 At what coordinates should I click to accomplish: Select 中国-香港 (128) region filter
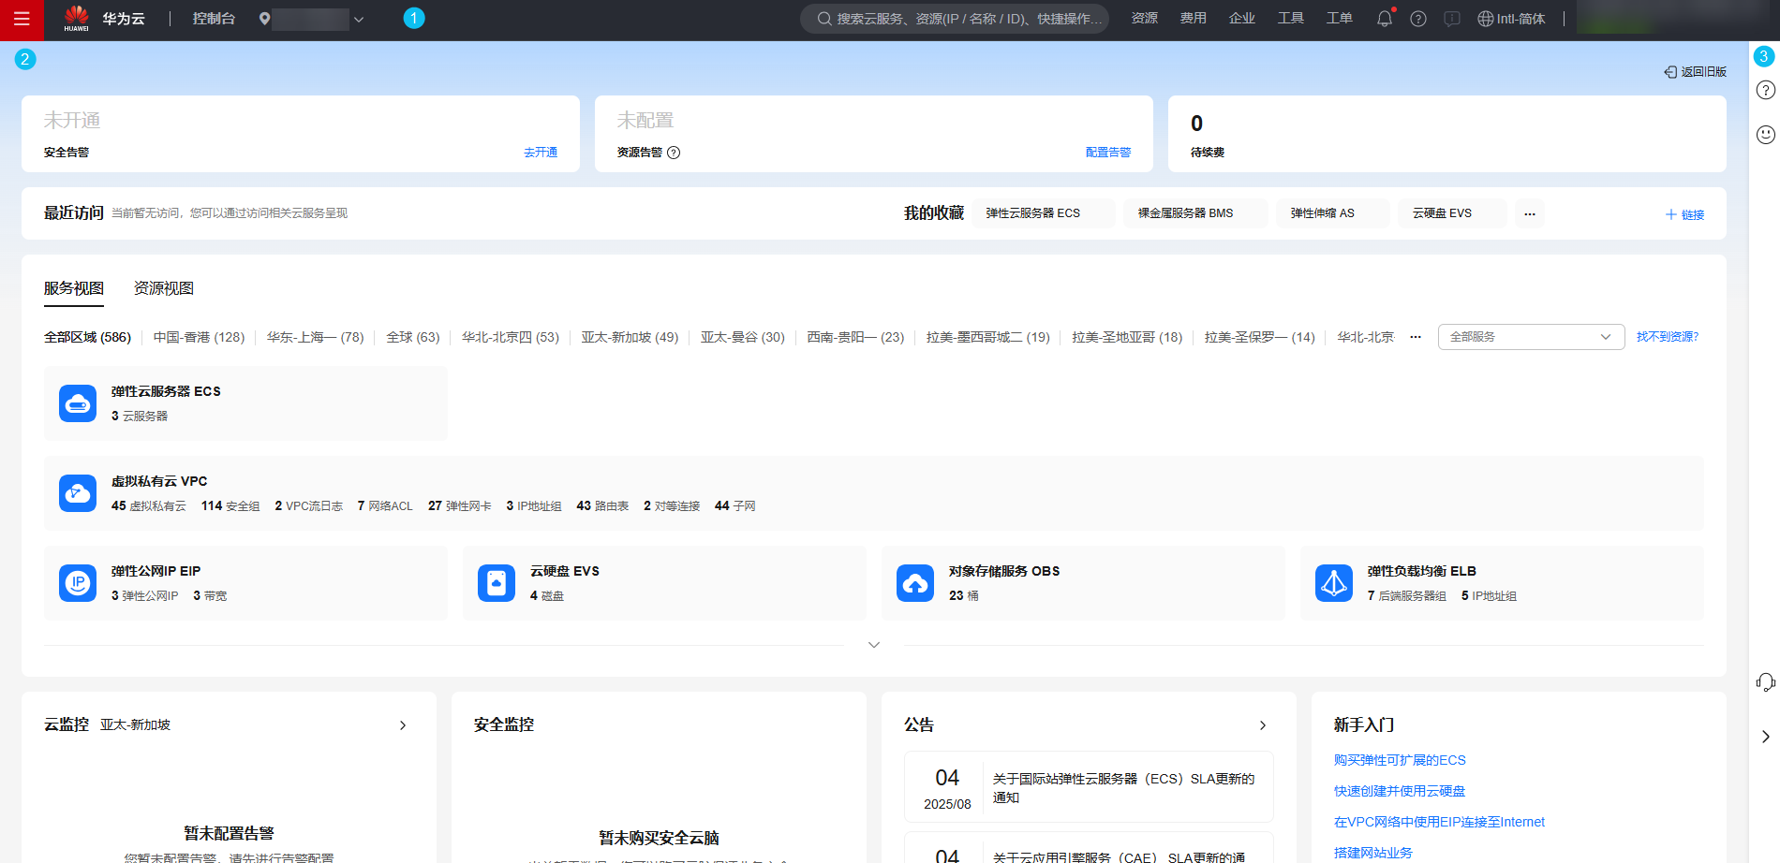point(199,337)
